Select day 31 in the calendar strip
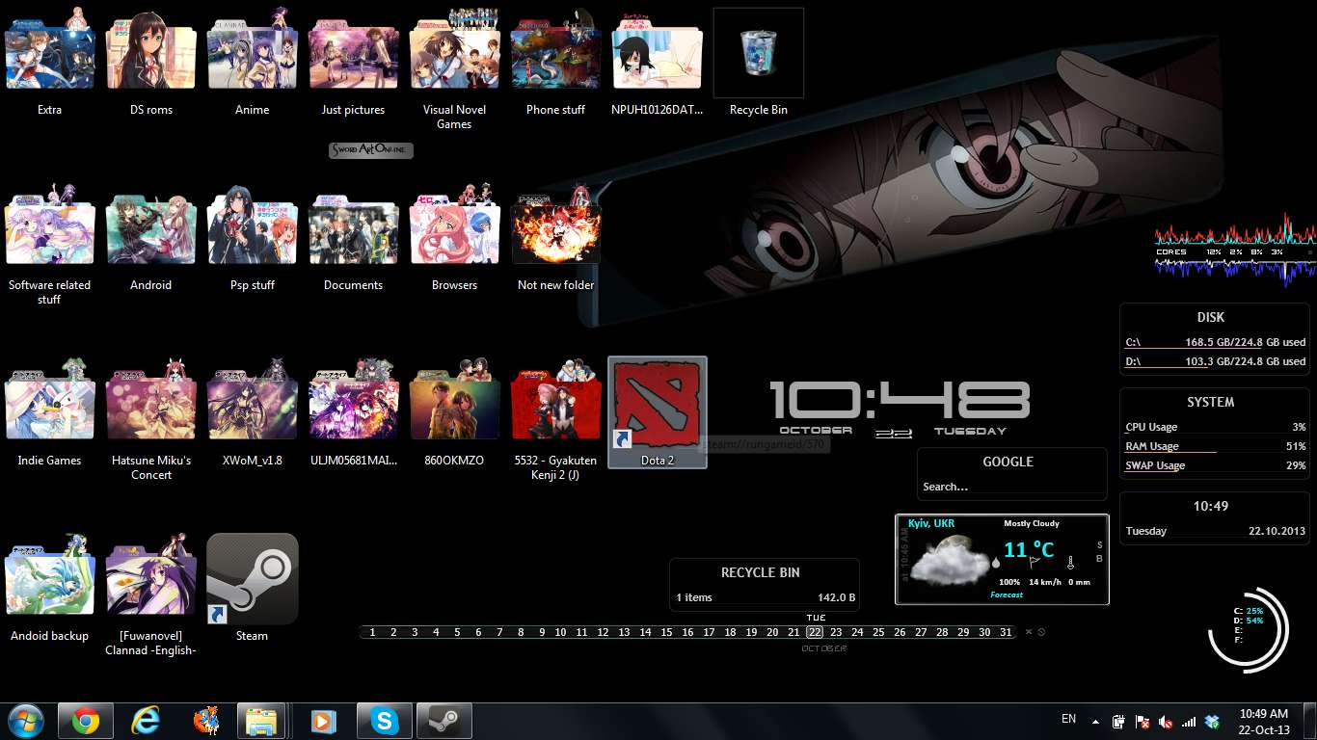Screen dimensions: 1317x740 (1006, 632)
